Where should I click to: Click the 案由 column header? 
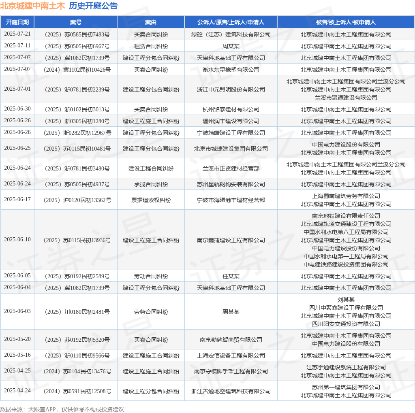(x=151, y=22)
